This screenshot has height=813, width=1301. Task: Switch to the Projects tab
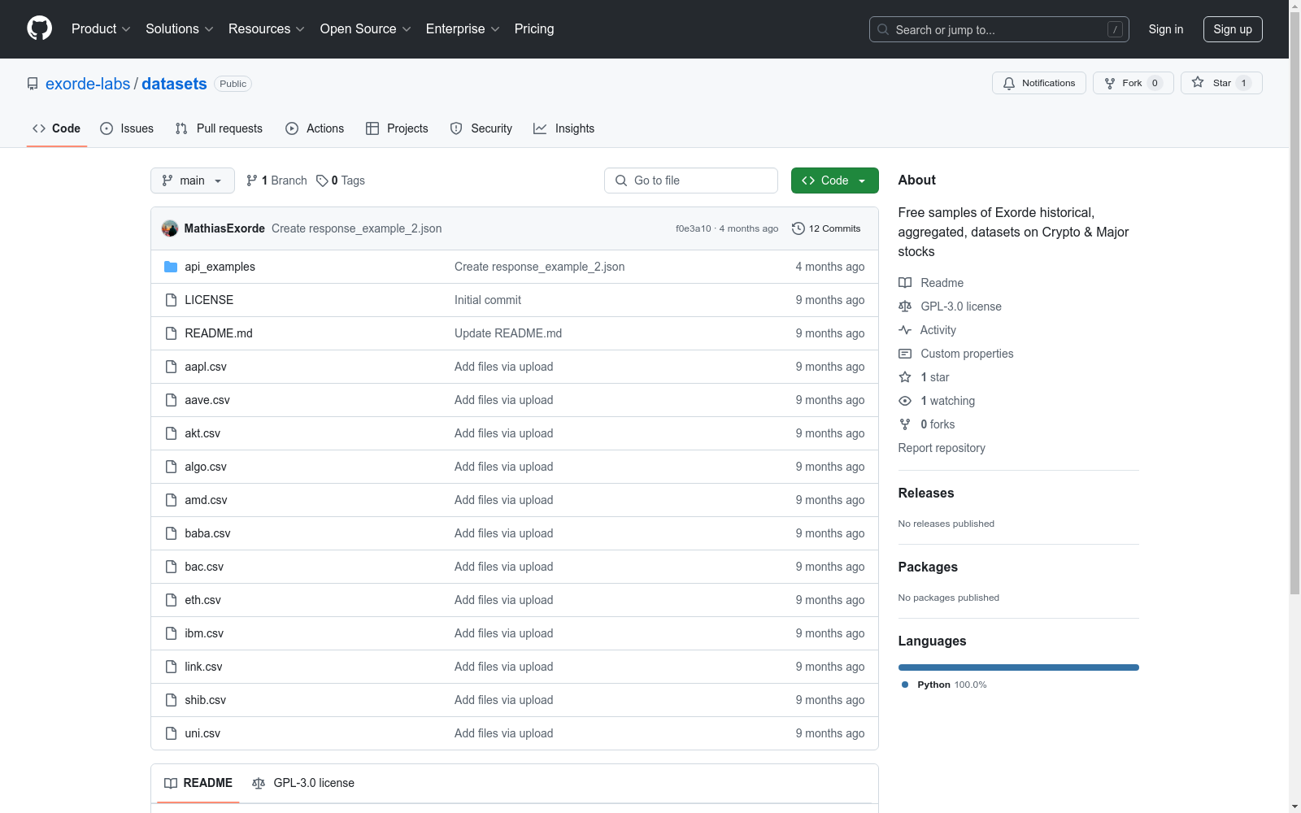(x=397, y=128)
